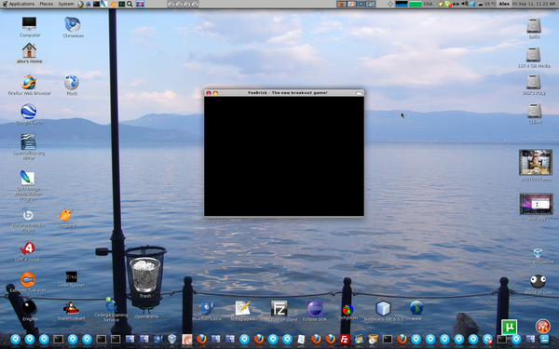Open the System menu
559x349 pixels.
(66, 4)
